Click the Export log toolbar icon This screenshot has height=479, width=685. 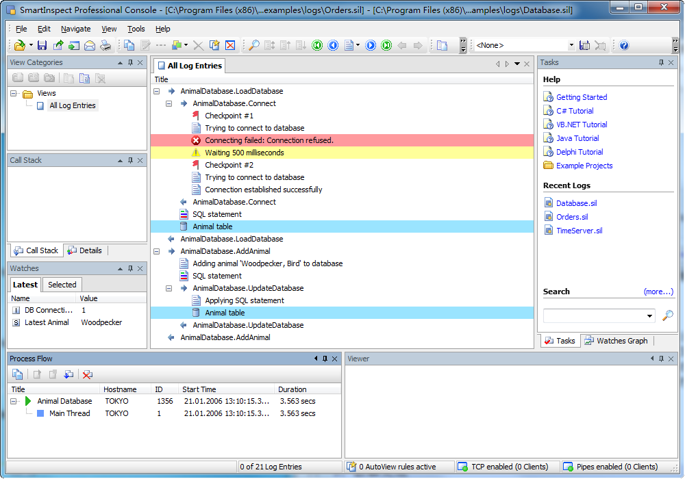58,45
